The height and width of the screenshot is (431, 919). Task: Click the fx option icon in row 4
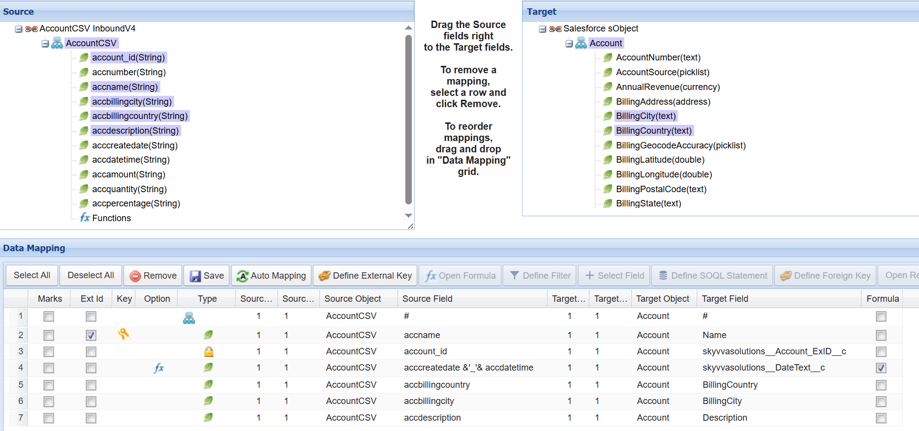[158, 368]
